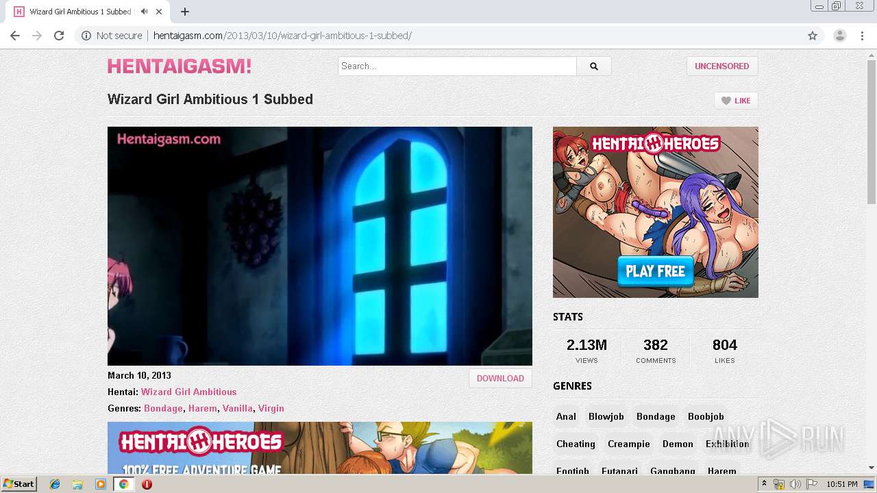Click the browser forward arrow
The image size is (877, 493).
point(37,36)
